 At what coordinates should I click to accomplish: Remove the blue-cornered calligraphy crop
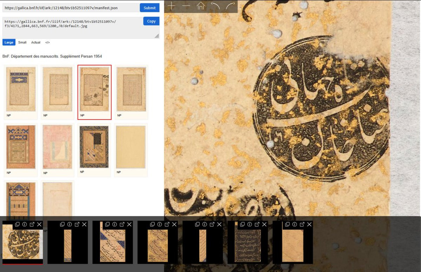(129, 224)
